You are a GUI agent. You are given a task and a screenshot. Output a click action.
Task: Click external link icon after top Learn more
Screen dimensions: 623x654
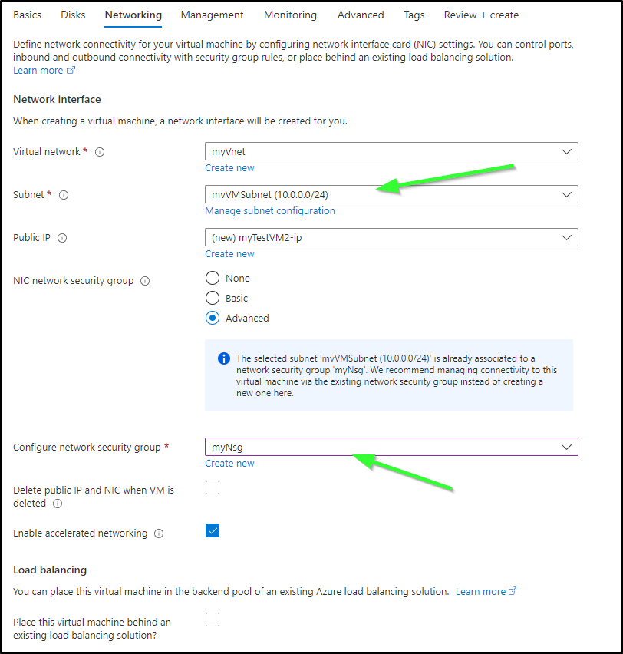pyautogui.click(x=71, y=70)
